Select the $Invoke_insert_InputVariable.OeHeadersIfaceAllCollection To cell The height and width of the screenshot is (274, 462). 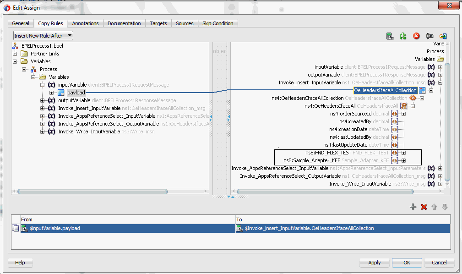tap(342, 228)
